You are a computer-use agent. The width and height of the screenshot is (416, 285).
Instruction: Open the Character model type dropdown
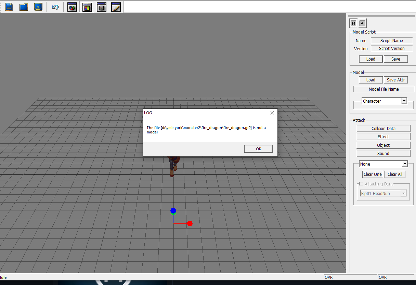[404, 101]
